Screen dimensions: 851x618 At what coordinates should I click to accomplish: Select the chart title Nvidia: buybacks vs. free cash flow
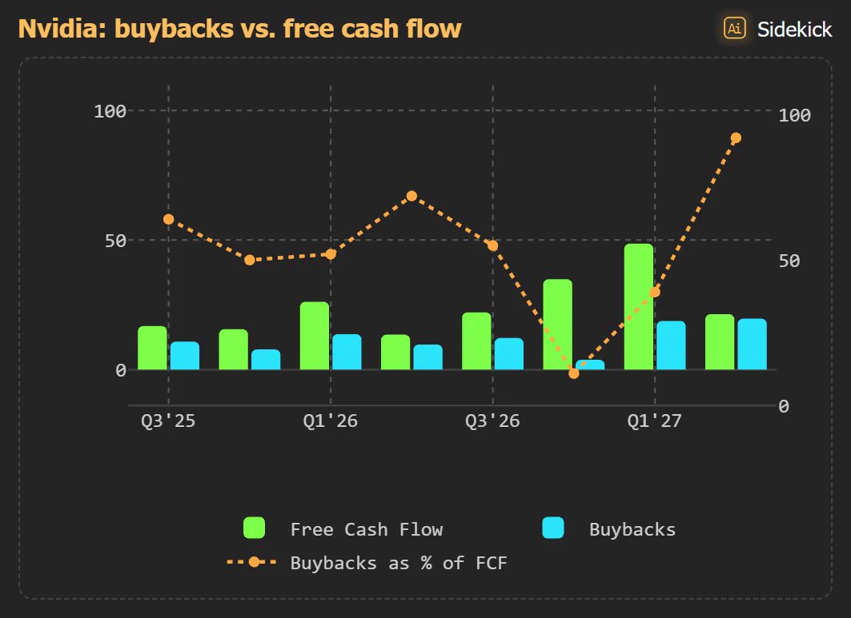(x=239, y=28)
